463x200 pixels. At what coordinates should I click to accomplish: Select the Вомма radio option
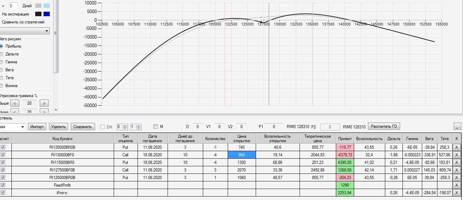pos(1,86)
